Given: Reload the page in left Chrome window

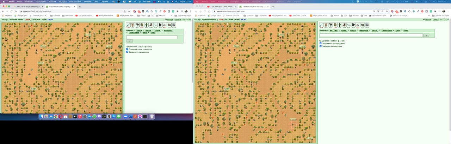Looking at the screenshot, I should tap(11, 11).
